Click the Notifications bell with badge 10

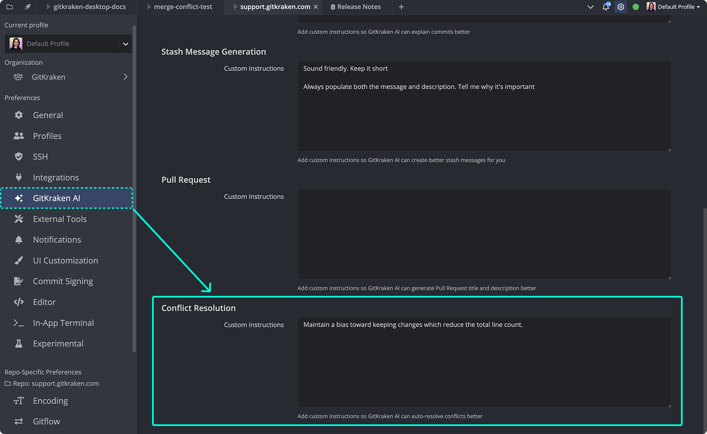pyautogui.click(x=605, y=7)
